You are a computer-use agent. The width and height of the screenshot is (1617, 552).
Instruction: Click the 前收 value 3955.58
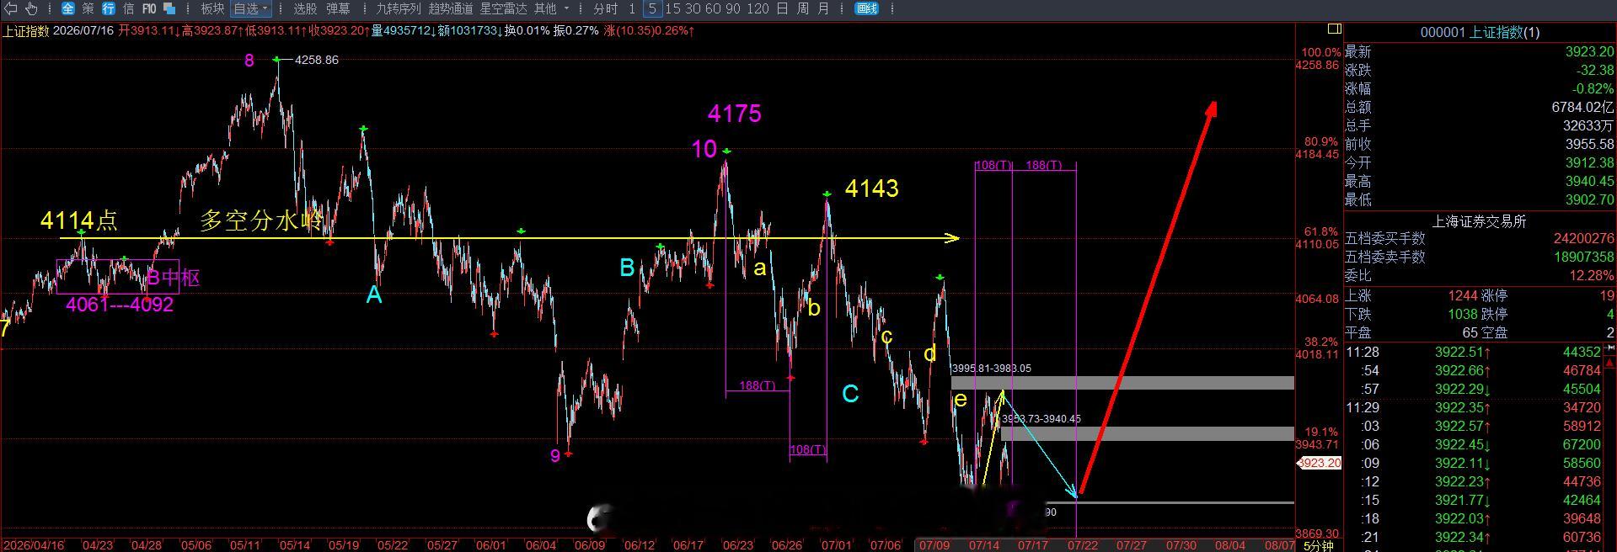1589,145
